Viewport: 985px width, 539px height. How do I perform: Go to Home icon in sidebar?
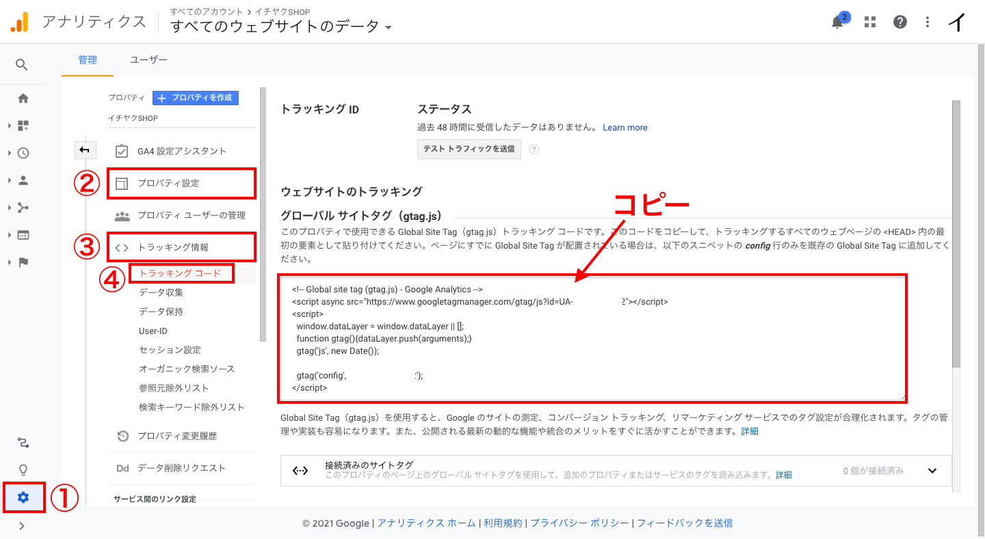coord(23,98)
